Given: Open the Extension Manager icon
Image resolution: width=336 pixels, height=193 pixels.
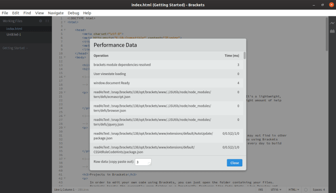Looking at the screenshot, I should [x=332, y=31].
